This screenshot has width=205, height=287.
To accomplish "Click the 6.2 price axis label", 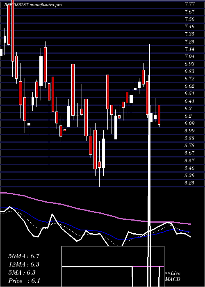I will (x=188, y=116).
